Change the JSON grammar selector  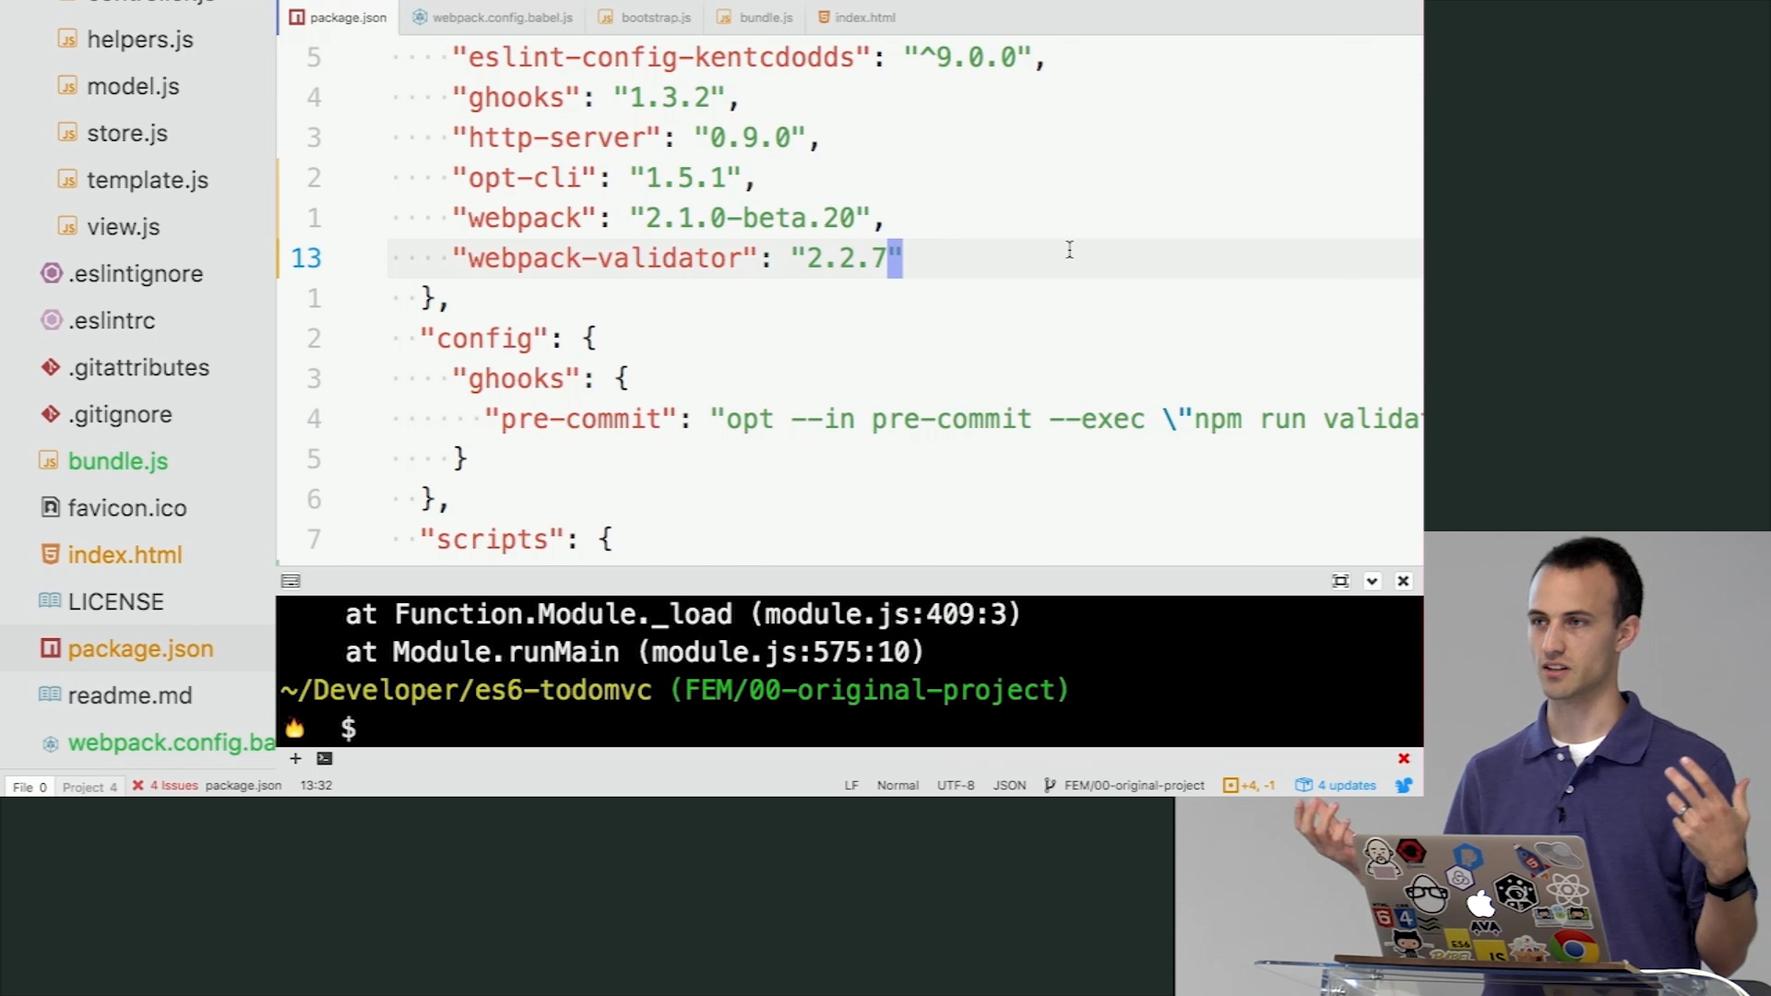(x=1009, y=786)
